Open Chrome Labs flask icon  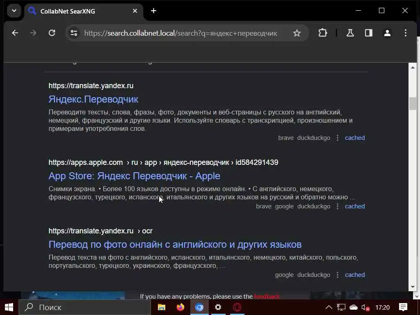[x=350, y=33]
